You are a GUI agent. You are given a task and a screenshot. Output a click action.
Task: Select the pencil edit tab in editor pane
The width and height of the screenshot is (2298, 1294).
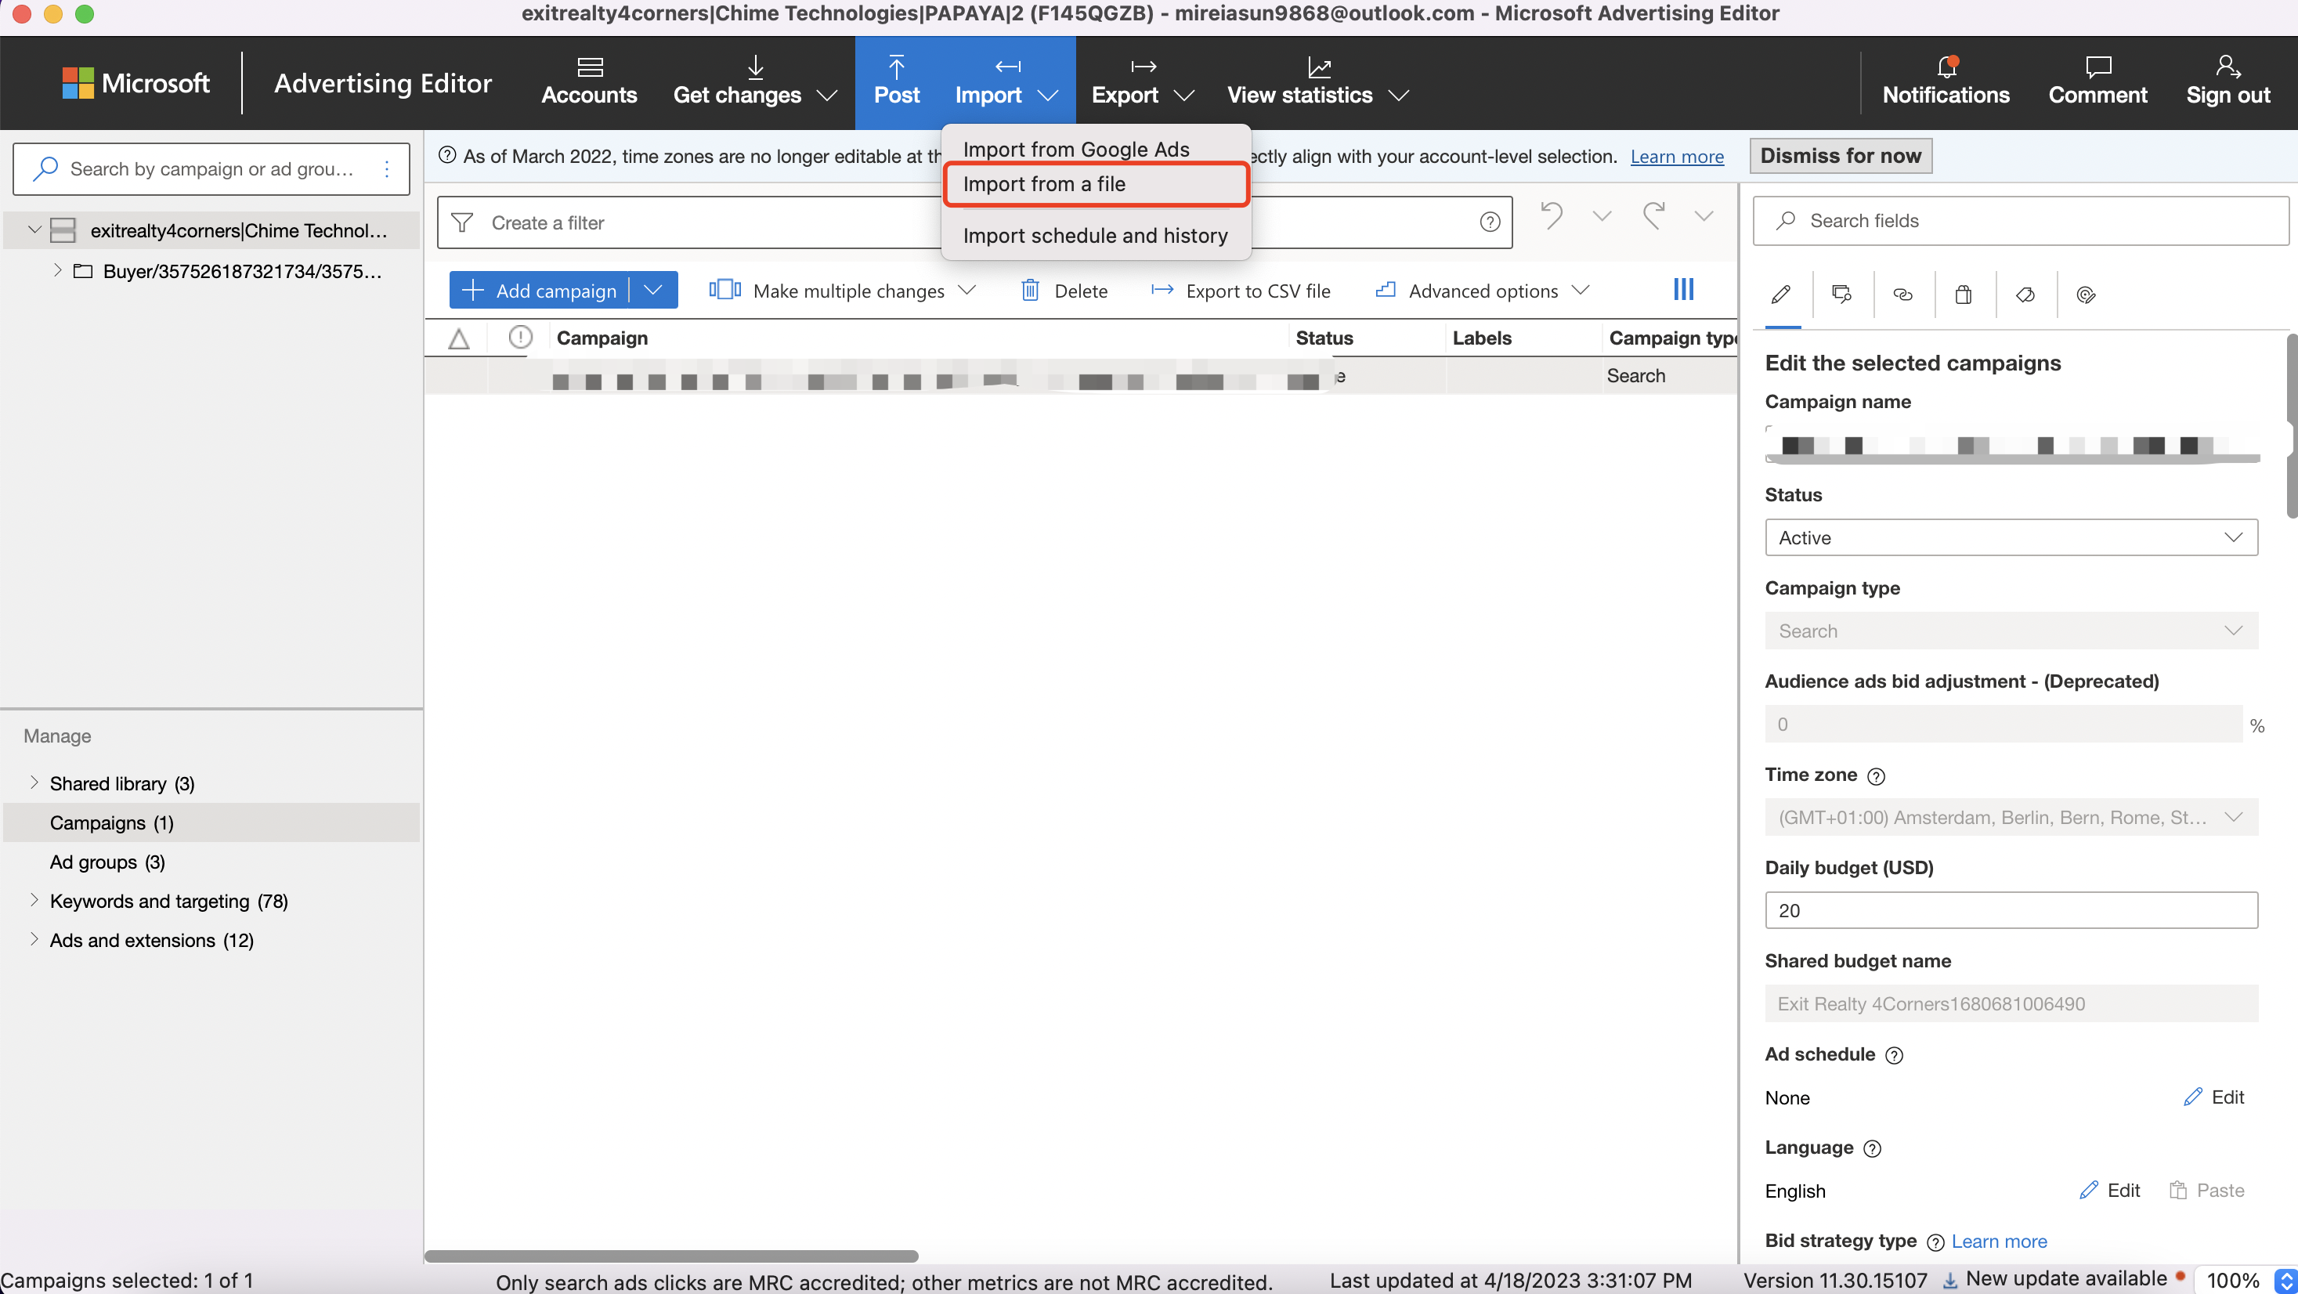point(1782,294)
